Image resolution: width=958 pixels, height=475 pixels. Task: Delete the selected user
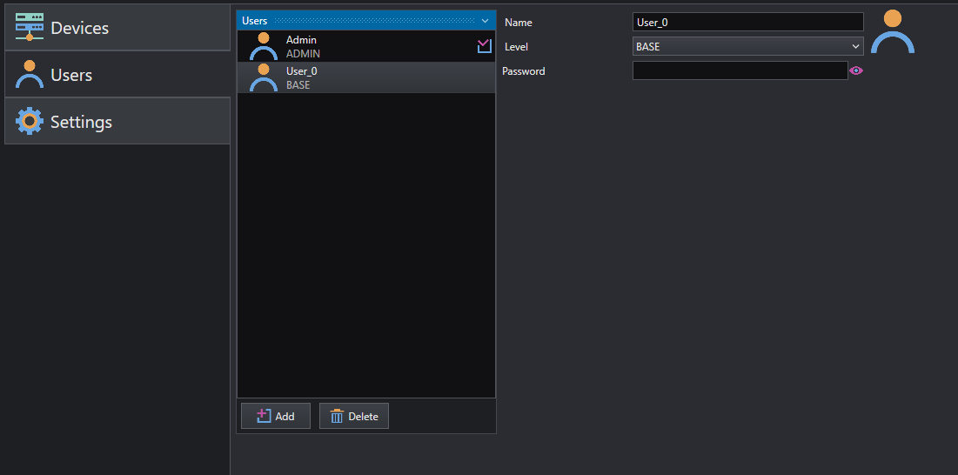pyautogui.click(x=354, y=416)
